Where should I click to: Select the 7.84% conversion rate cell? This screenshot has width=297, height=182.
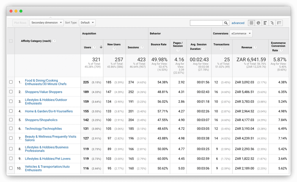pos(283,120)
